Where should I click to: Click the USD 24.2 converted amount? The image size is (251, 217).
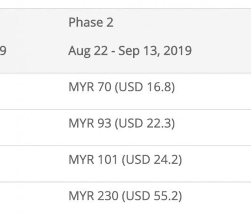click(152, 160)
